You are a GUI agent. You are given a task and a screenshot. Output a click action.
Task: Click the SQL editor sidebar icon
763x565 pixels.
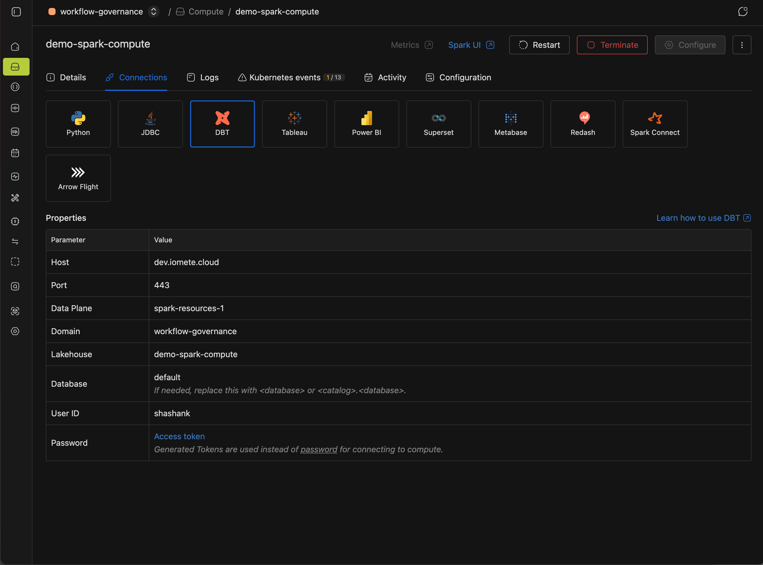[x=15, y=132]
